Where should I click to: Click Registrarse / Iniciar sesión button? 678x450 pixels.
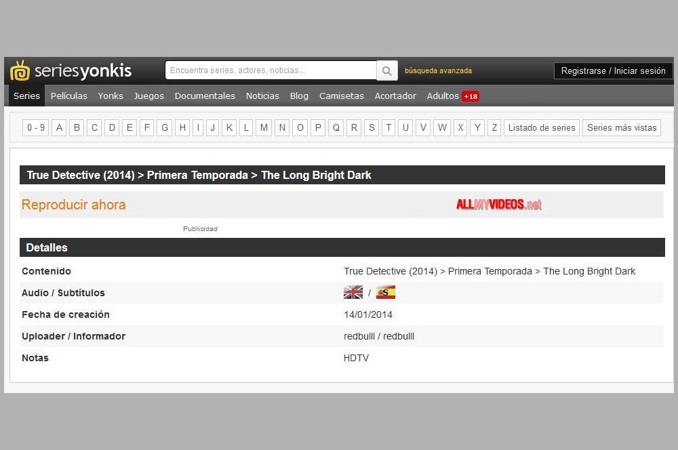613,71
